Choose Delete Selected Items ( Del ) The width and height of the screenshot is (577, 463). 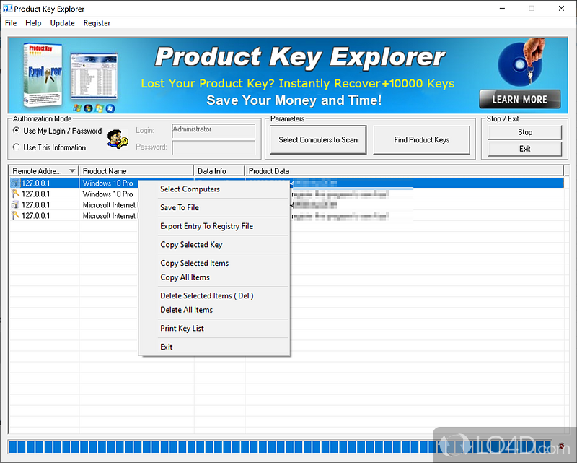pos(214,295)
